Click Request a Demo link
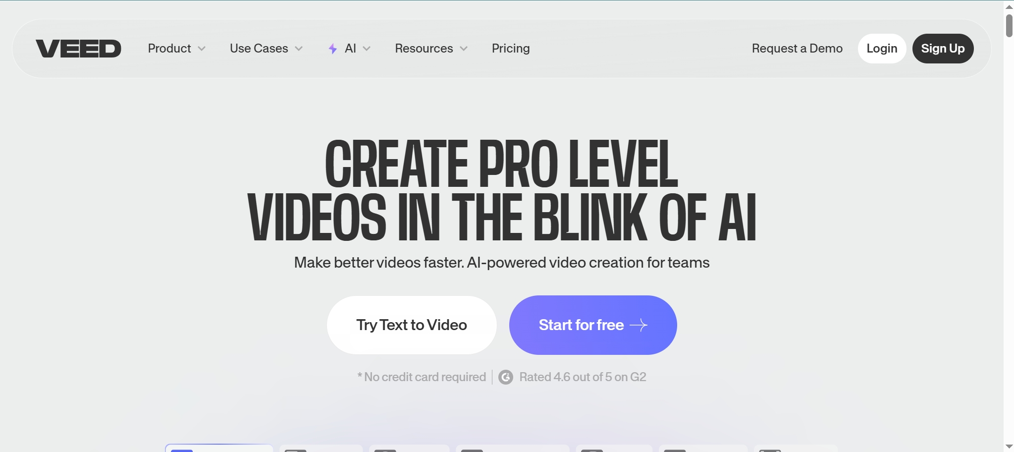Viewport: 1014px width, 452px height. click(797, 49)
